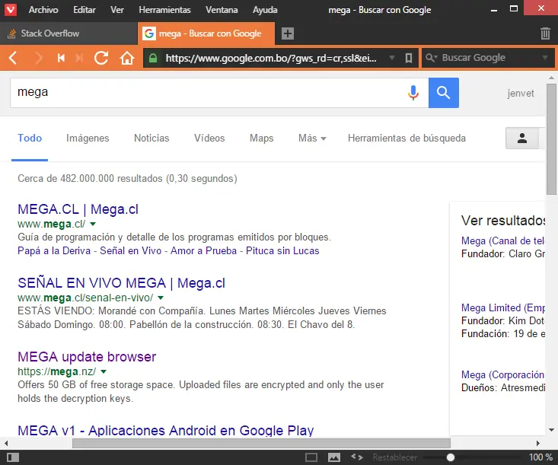Open Mega (Corporación side panel link
This screenshot has width=558, height=465.
tap(503, 374)
